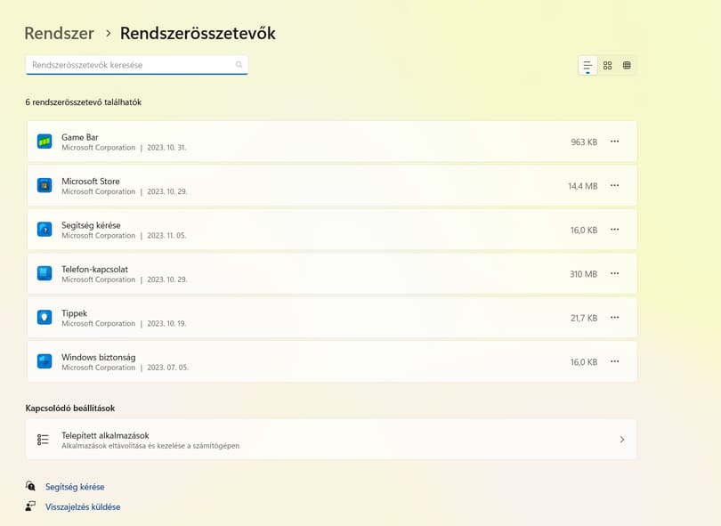Open more options for Telefon-kapcsolat

click(615, 273)
